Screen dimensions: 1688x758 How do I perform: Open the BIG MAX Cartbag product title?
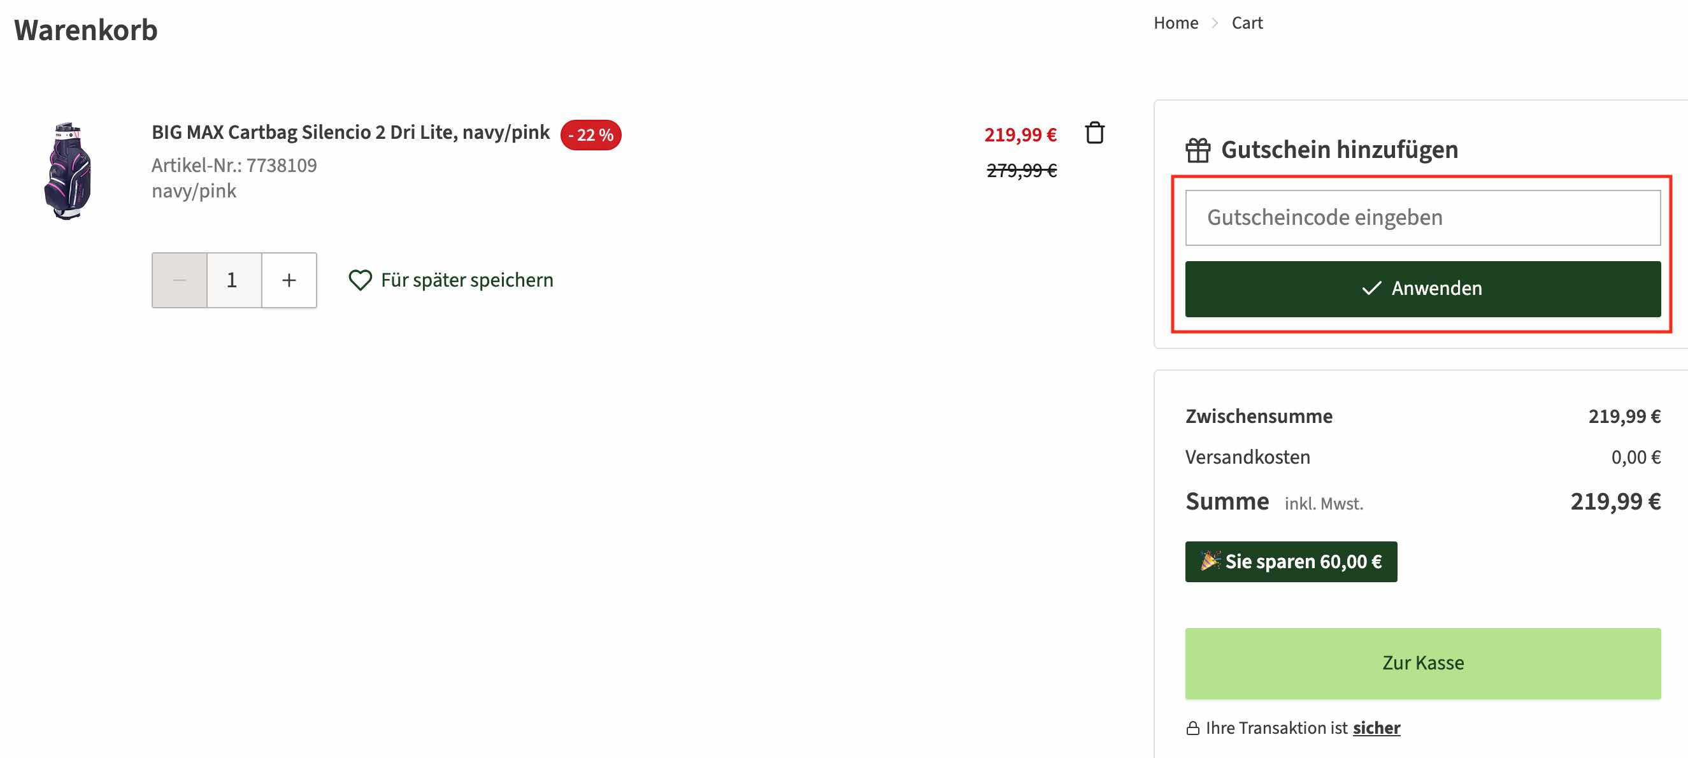(350, 132)
